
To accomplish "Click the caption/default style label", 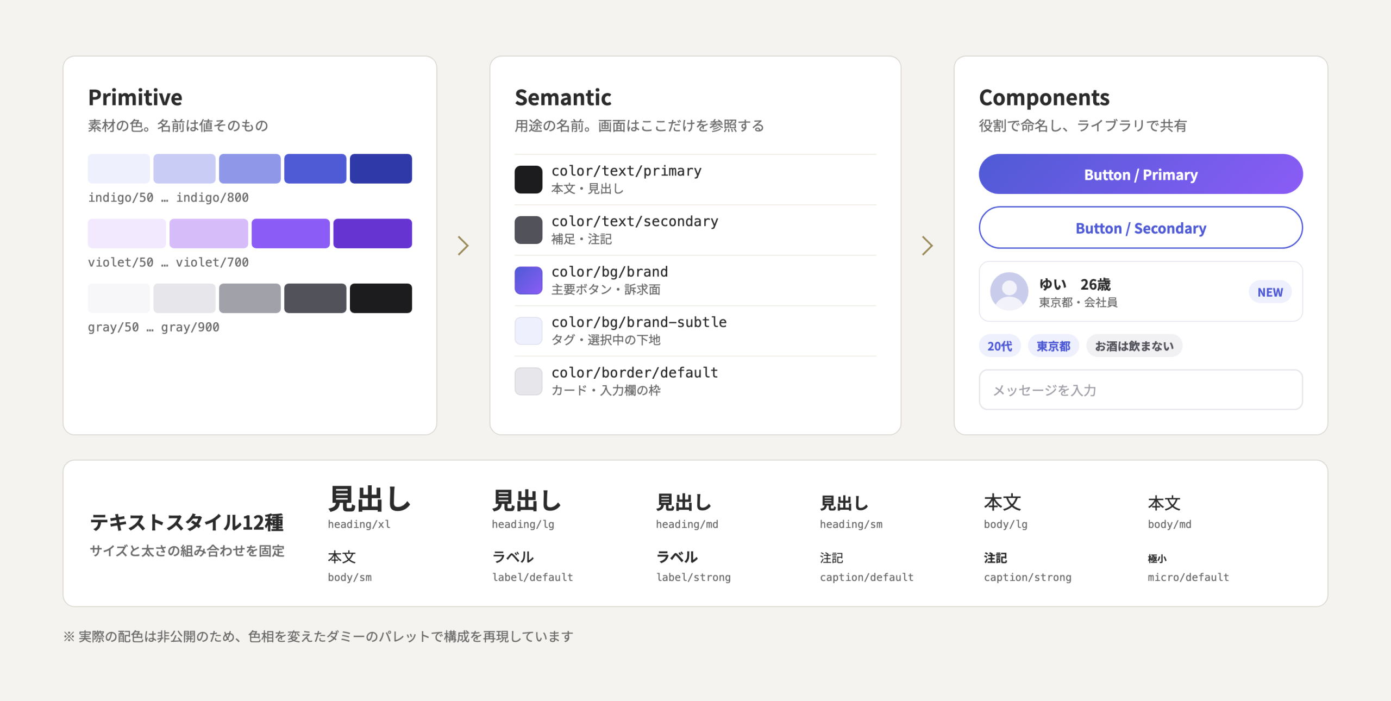I will pyautogui.click(x=867, y=577).
